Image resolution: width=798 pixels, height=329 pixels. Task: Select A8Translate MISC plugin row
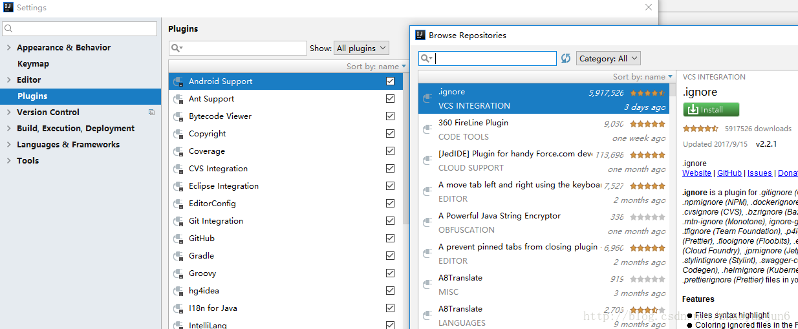point(544,285)
